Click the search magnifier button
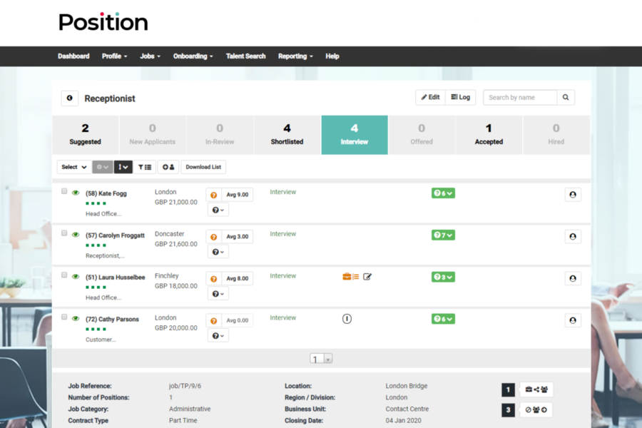This screenshot has width=642, height=428. click(x=566, y=98)
